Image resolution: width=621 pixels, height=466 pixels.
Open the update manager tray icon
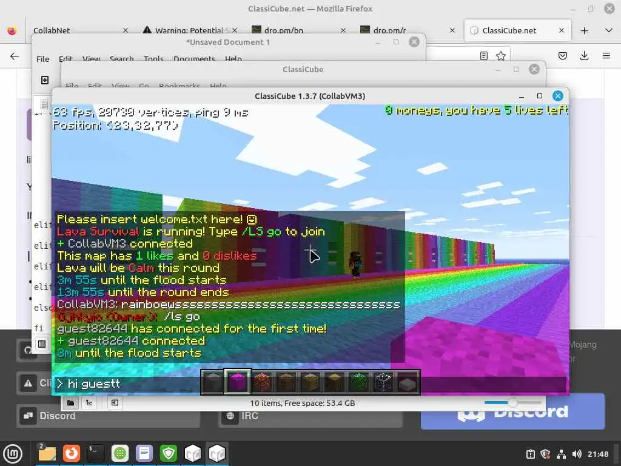click(x=530, y=454)
